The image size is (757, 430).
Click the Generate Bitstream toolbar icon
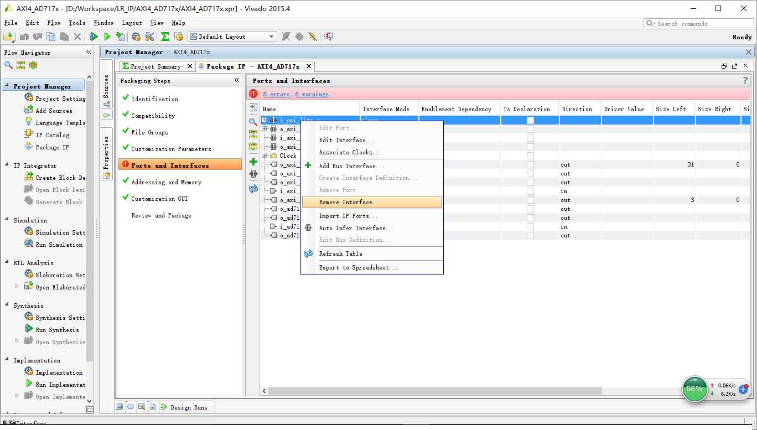(x=121, y=37)
